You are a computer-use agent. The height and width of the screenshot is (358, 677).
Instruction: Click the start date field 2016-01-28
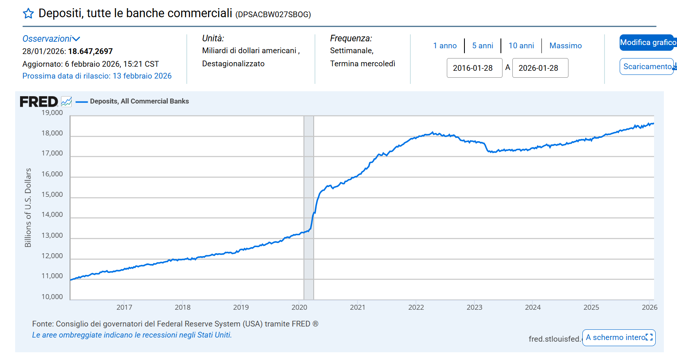click(x=474, y=68)
